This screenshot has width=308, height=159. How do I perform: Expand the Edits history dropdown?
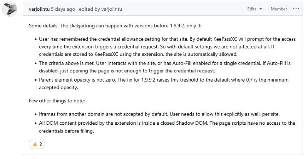pyautogui.click(x=254, y=9)
